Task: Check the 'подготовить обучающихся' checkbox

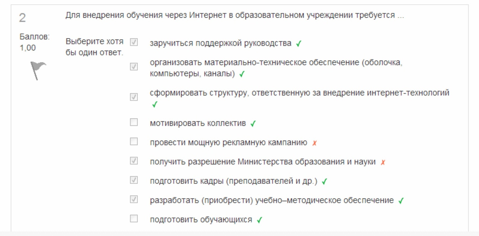Action: click(x=134, y=219)
